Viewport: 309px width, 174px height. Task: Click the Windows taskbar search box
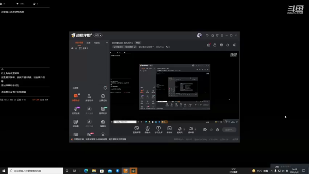(36, 171)
